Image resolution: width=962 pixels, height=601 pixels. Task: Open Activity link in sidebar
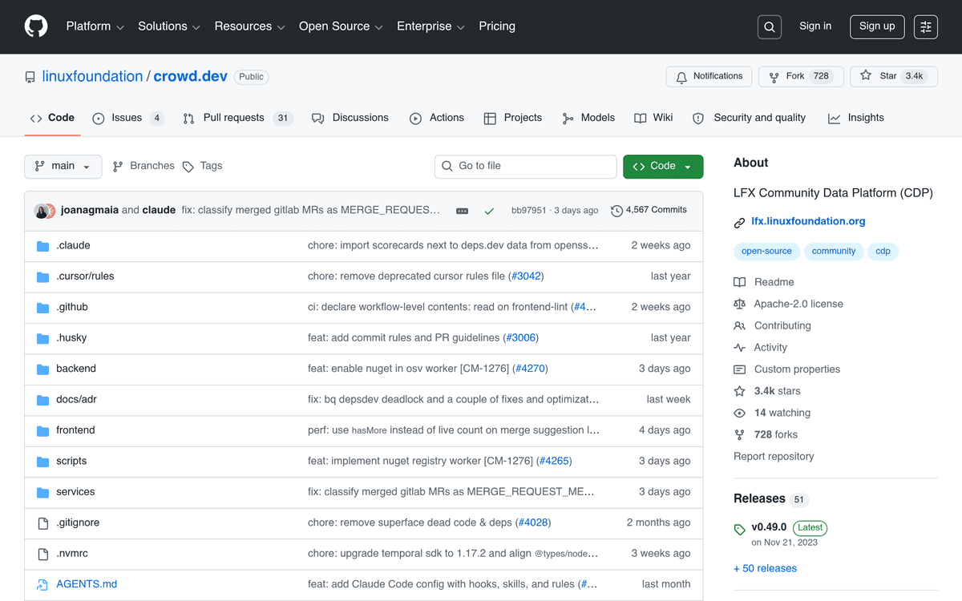click(760, 348)
